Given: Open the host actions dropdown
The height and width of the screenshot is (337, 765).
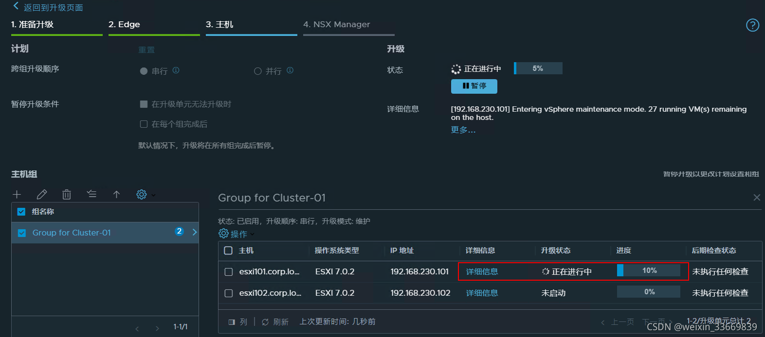Looking at the screenshot, I should point(237,234).
